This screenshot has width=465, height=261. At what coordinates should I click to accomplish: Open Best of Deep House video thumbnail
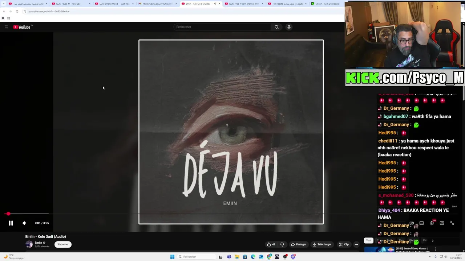tap(379, 249)
